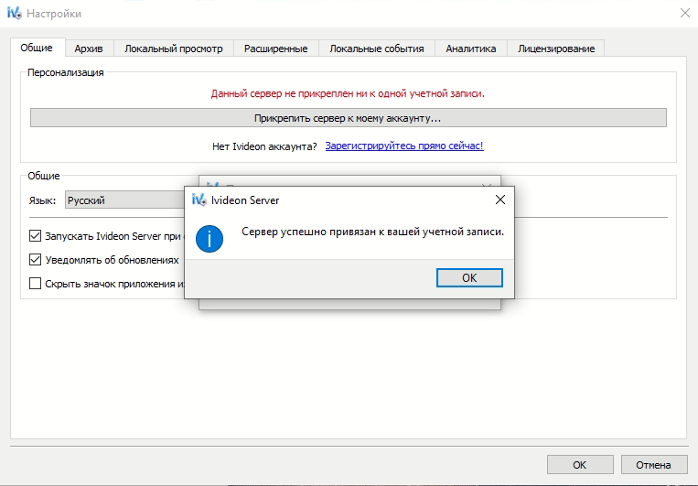This screenshot has height=486, width=698.
Task: Close the Ivideon Server message dialog
Action: point(500,200)
